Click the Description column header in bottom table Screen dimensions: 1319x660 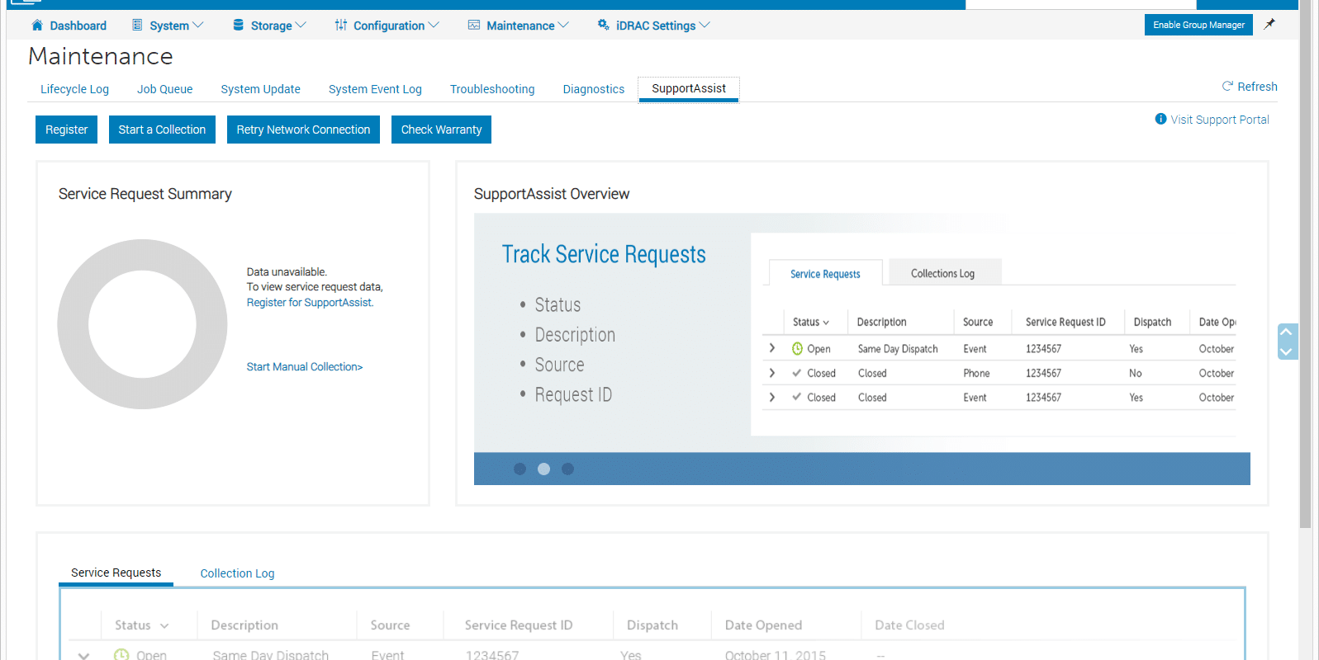(x=244, y=625)
